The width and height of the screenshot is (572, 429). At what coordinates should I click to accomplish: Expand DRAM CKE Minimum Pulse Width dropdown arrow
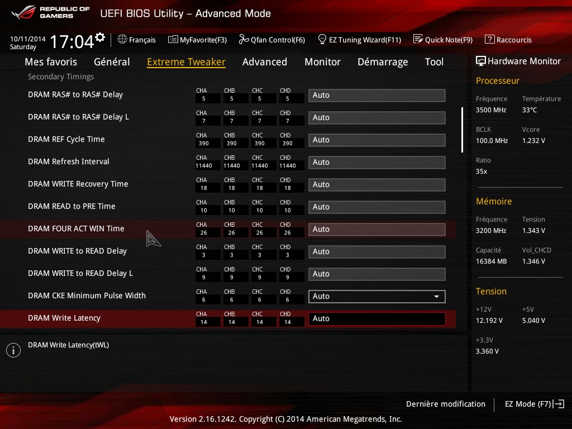(437, 297)
